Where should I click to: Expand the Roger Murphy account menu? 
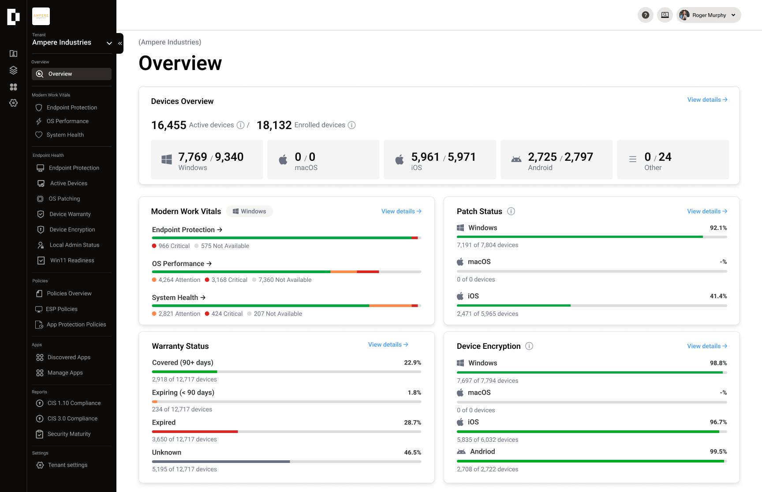pyautogui.click(x=708, y=15)
